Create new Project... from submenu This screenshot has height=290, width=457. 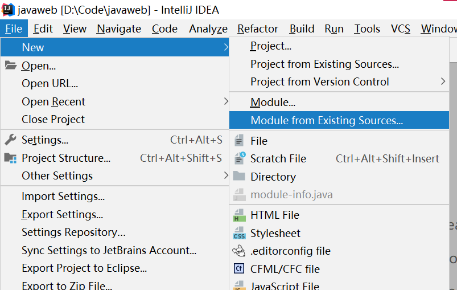(x=339, y=46)
